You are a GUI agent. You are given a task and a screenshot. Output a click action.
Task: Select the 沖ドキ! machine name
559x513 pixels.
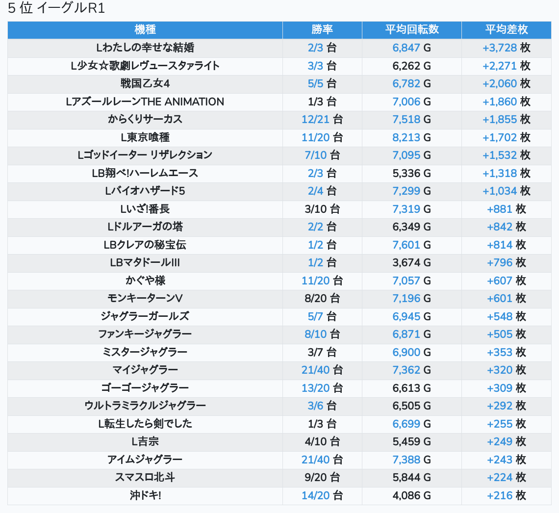[145, 495]
